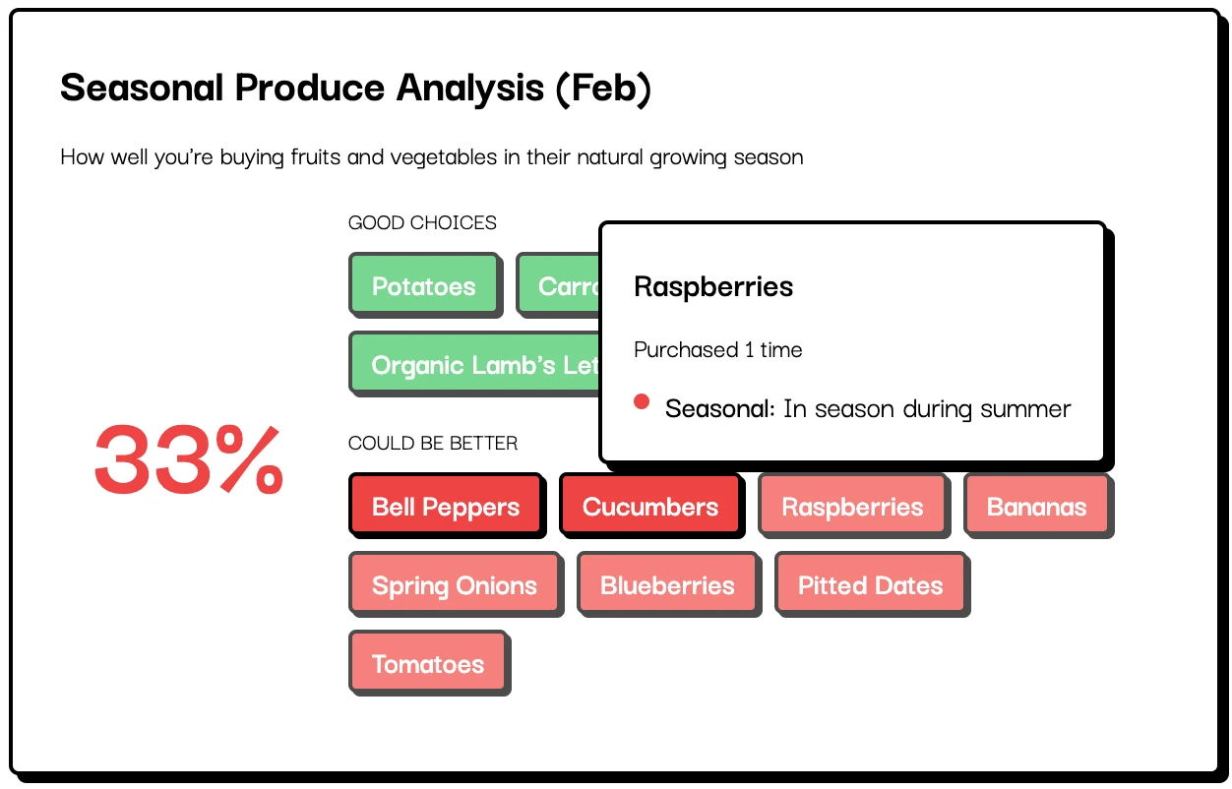This screenshot has width=1232, height=789.
Task: Click the Spring Onions tag
Action: point(455,584)
